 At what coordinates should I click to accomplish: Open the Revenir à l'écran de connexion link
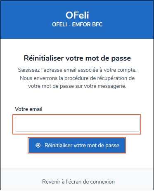[x=78, y=182]
